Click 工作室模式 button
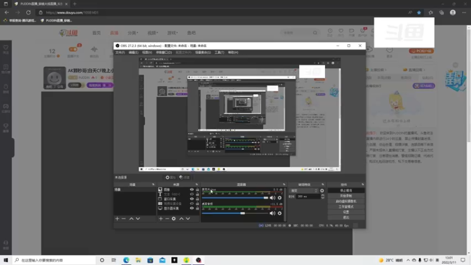Image resolution: width=471 pixels, height=265 pixels. pos(346,207)
